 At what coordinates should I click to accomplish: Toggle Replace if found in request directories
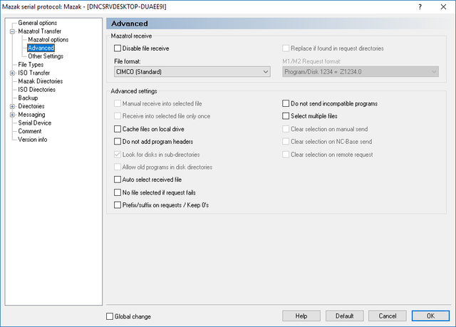coord(286,48)
